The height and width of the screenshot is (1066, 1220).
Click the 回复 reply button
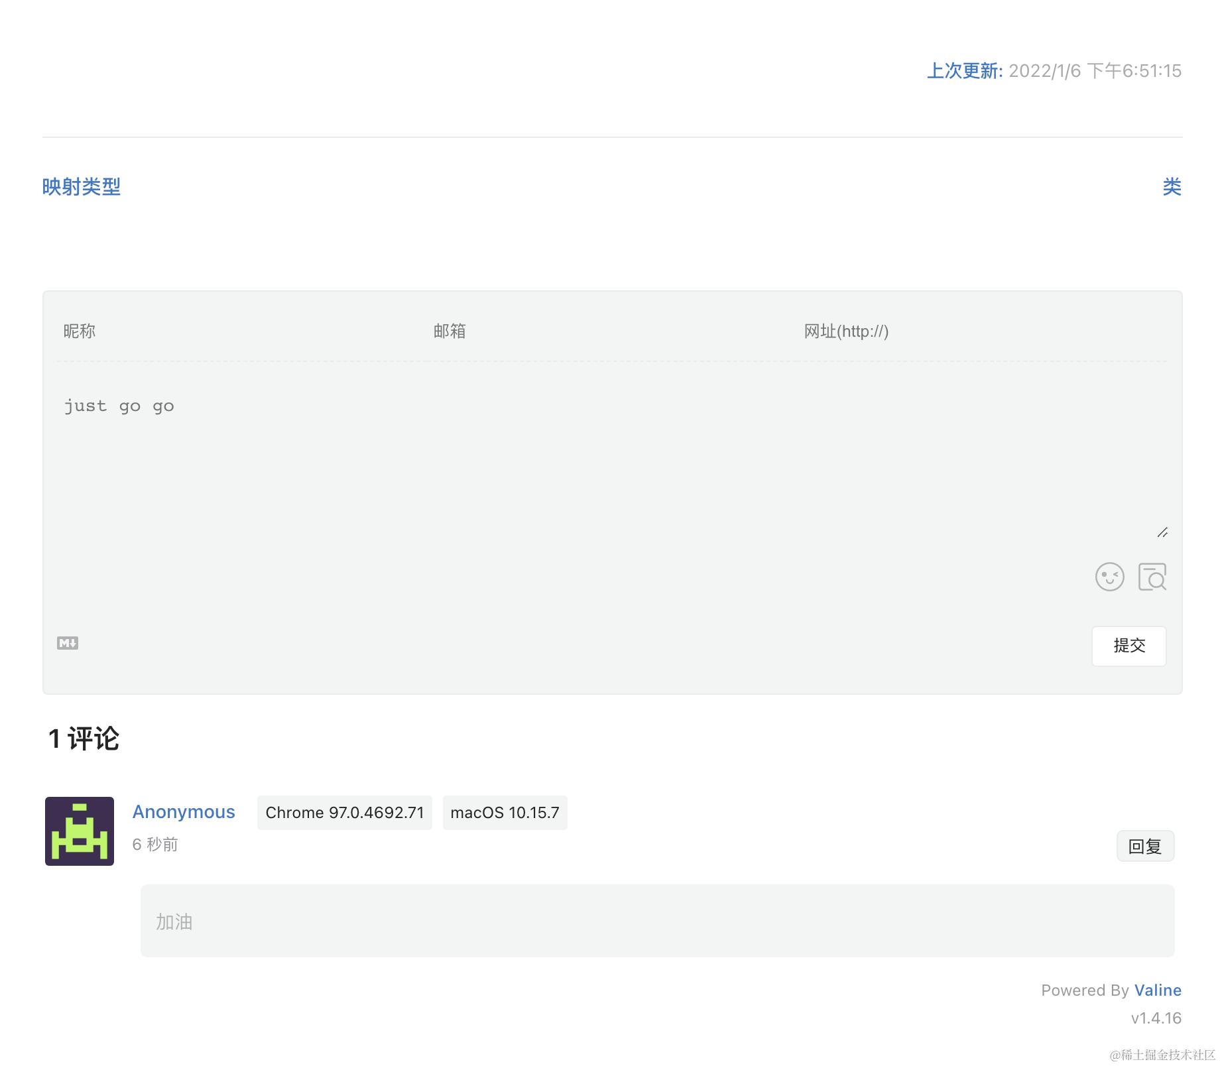point(1145,846)
